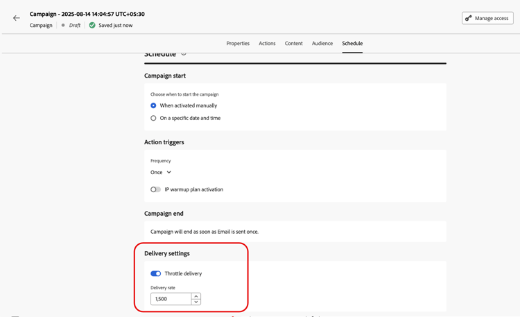Click the key icon in Manage access
The image size is (520, 317).
[469, 18]
